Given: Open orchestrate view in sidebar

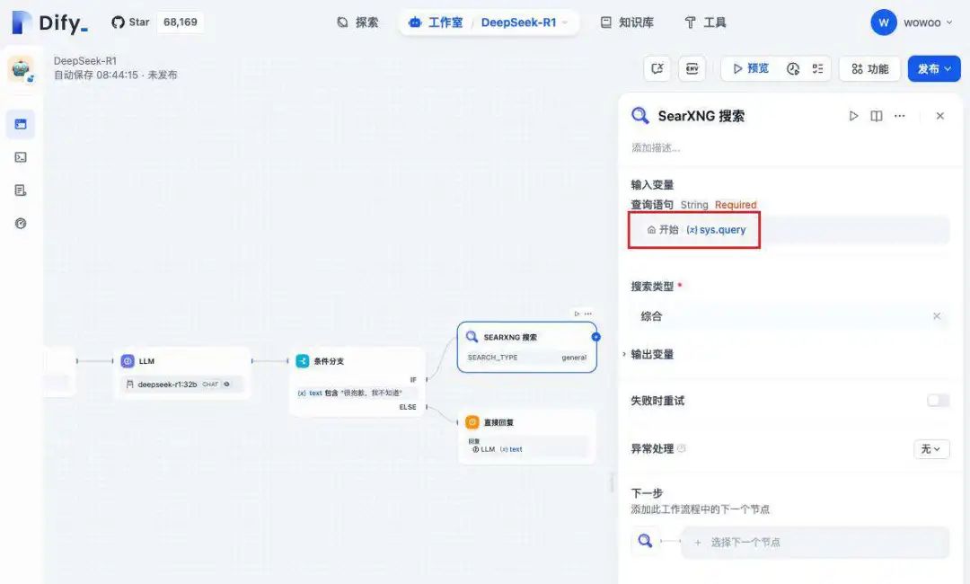Looking at the screenshot, I should (x=21, y=124).
